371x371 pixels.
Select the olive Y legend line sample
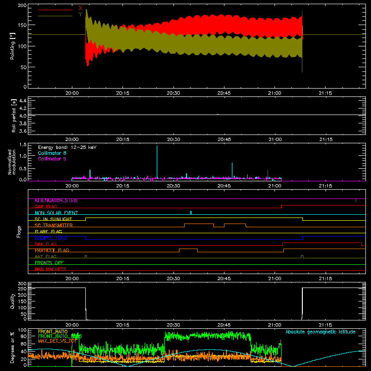click(55, 16)
